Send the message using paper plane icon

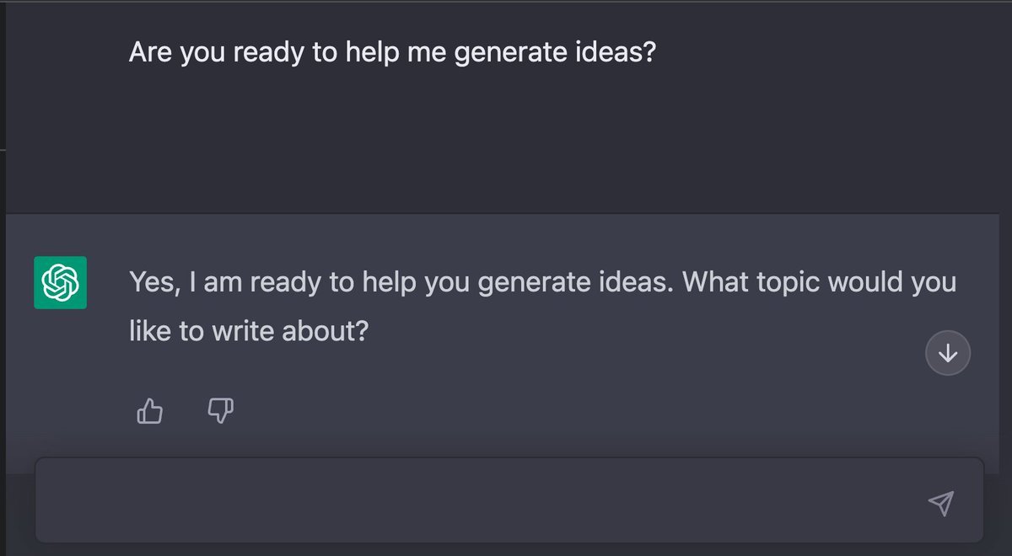pyautogui.click(x=940, y=503)
